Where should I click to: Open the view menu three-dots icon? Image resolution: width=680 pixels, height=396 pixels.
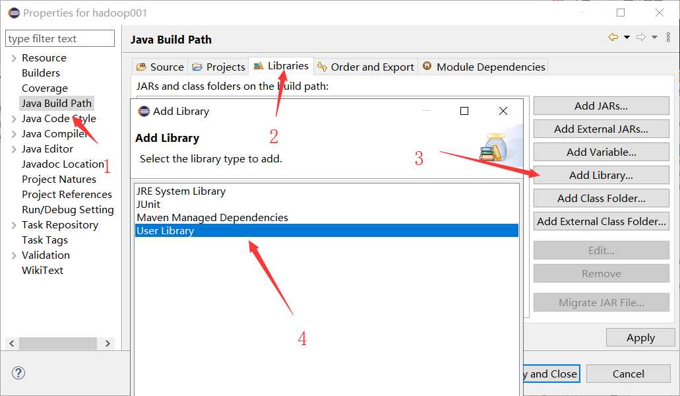tap(668, 38)
